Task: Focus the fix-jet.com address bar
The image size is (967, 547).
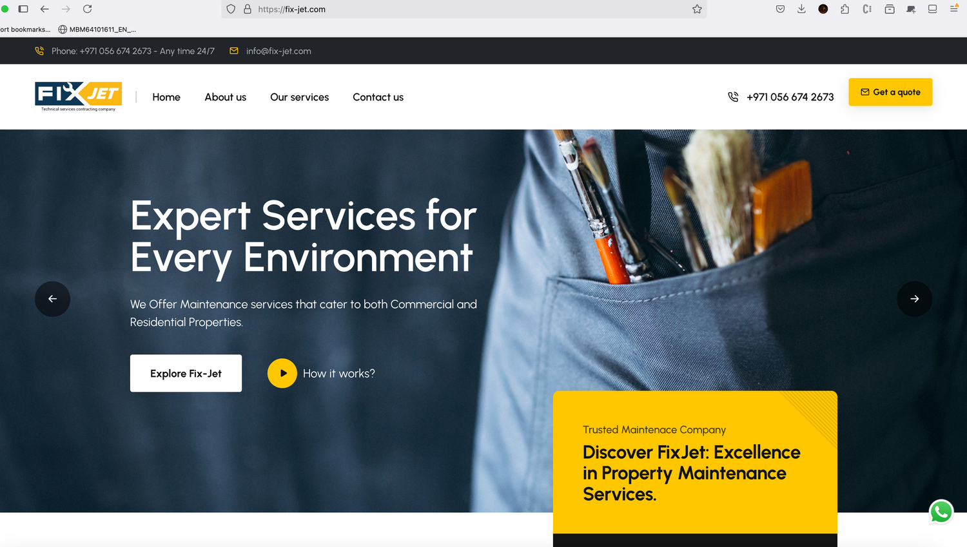Action: pyautogui.click(x=464, y=9)
